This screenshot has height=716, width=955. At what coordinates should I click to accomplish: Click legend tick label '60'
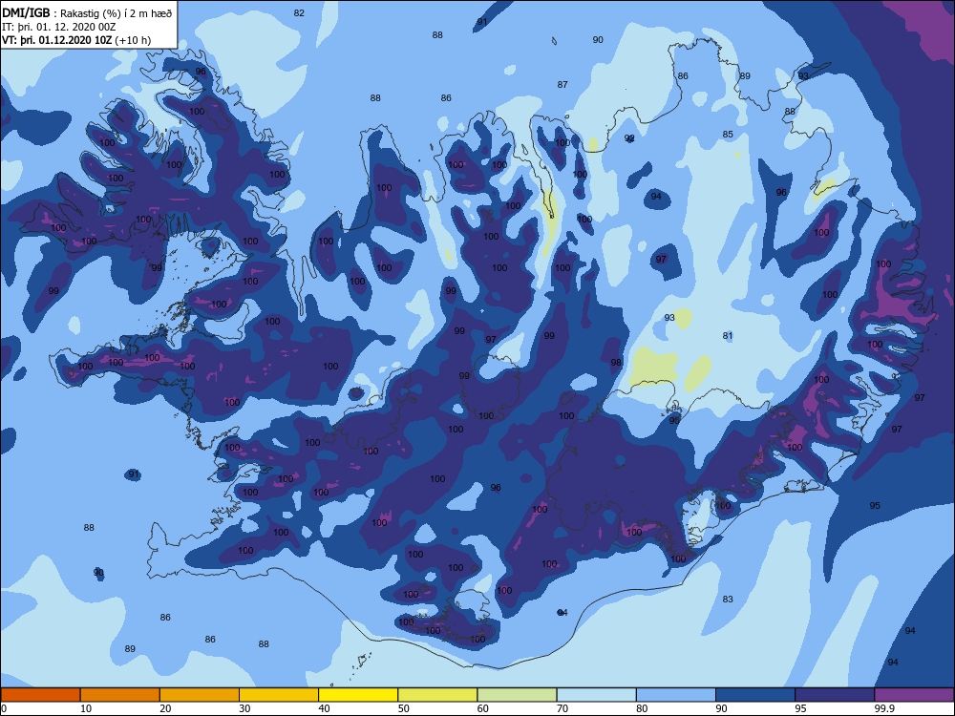tap(483, 708)
